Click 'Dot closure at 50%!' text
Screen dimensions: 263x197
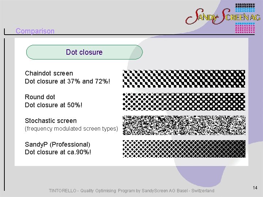click(x=53, y=105)
